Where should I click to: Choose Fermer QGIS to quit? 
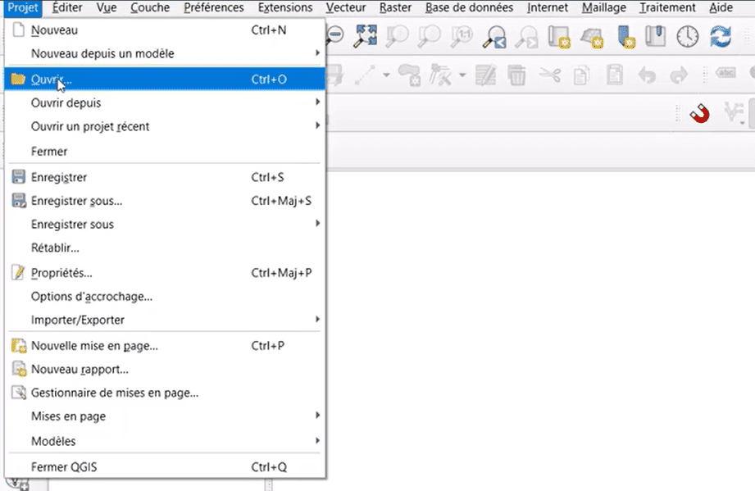click(x=165, y=466)
